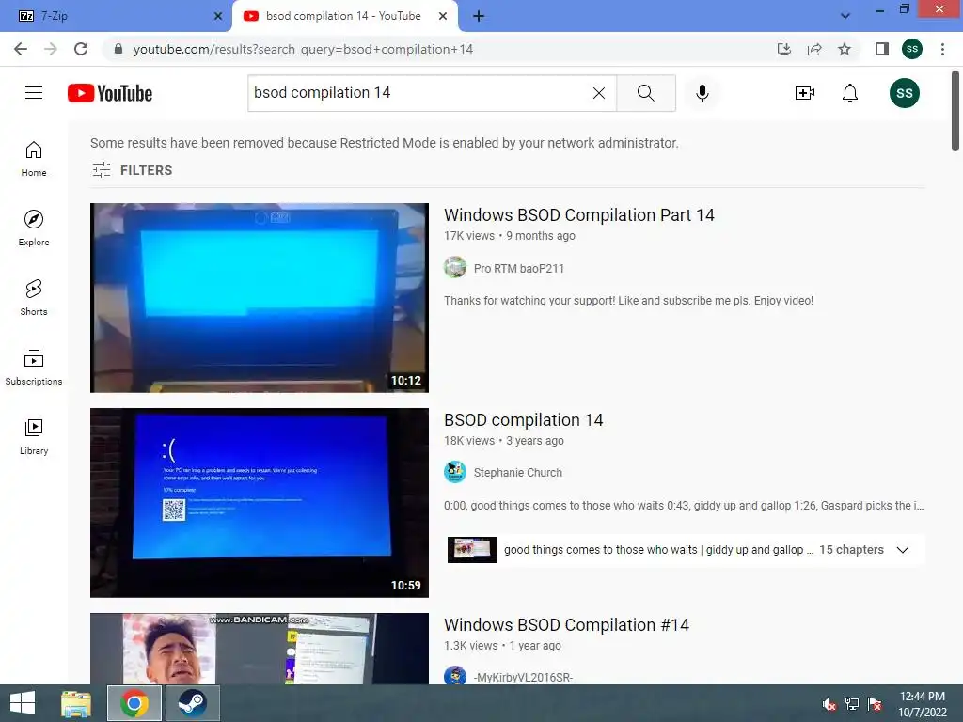Click the Chrome taskbar icon

tap(134, 703)
